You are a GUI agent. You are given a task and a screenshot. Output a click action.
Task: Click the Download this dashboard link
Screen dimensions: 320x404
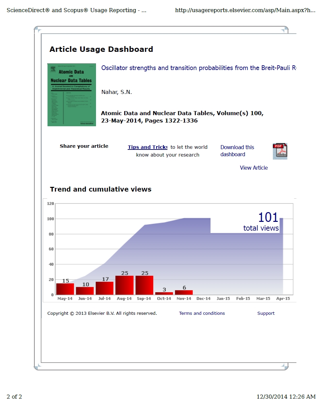237,151
